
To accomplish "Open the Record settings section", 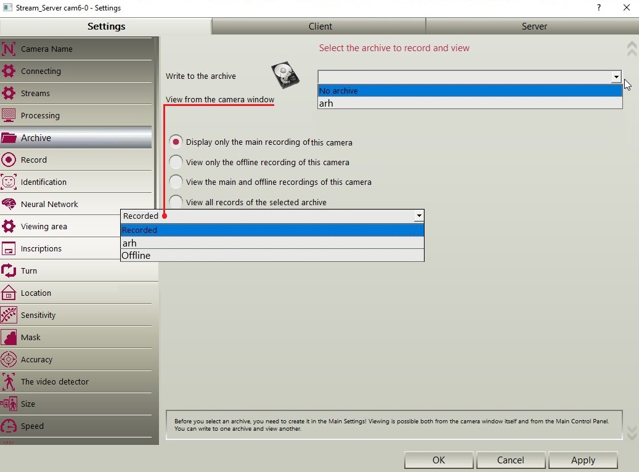I will 76,160.
